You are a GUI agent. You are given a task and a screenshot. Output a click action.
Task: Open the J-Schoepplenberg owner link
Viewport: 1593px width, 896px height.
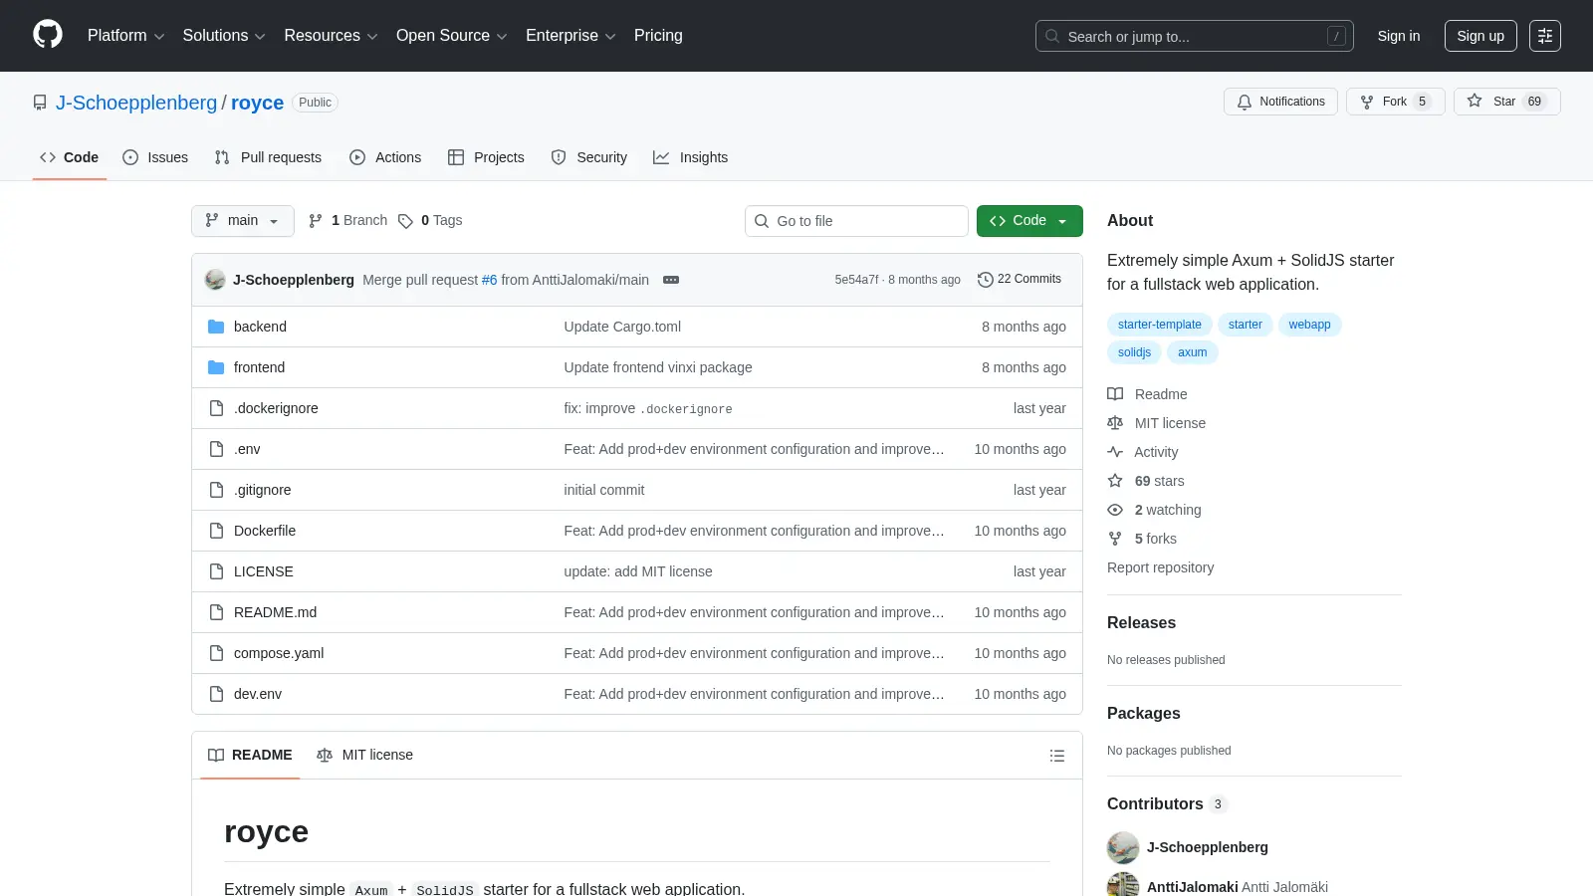[136, 103]
